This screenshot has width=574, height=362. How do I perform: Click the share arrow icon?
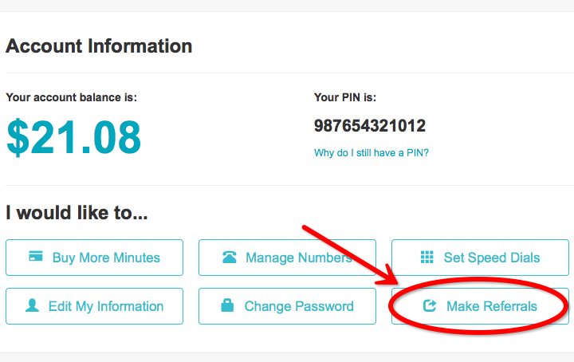[430, 305]
